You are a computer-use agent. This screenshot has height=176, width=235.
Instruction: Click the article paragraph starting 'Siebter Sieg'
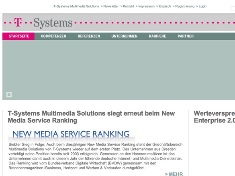coord(96,156)
